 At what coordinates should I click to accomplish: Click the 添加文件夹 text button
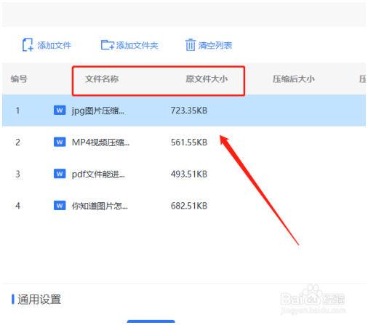pos(137,45)
